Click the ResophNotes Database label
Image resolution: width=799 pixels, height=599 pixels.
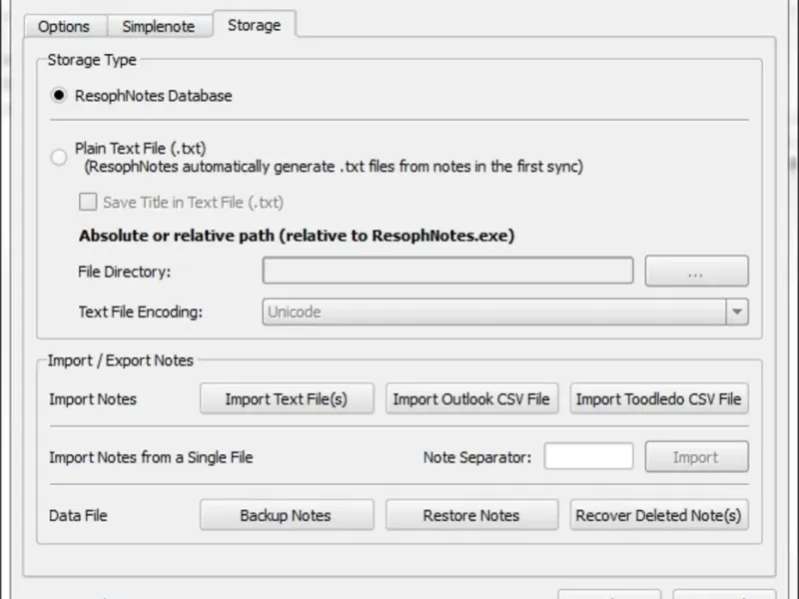point(153,96)
